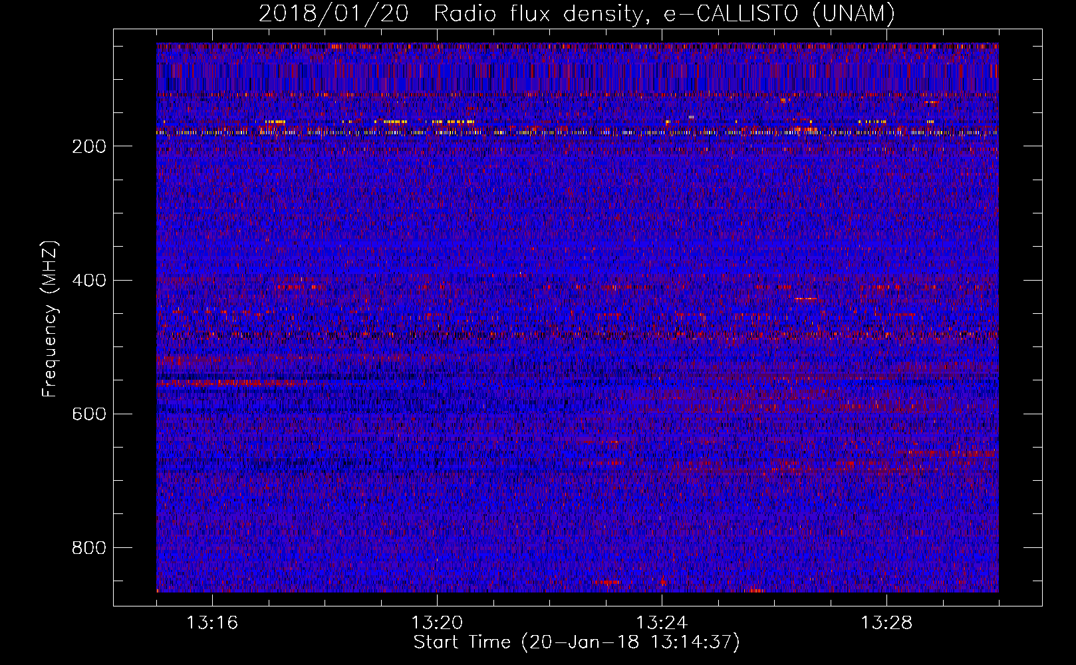This screenshot has height=665, width=1076.
Task: Click the 400 frequency tick label
Action: pos(89,280)
